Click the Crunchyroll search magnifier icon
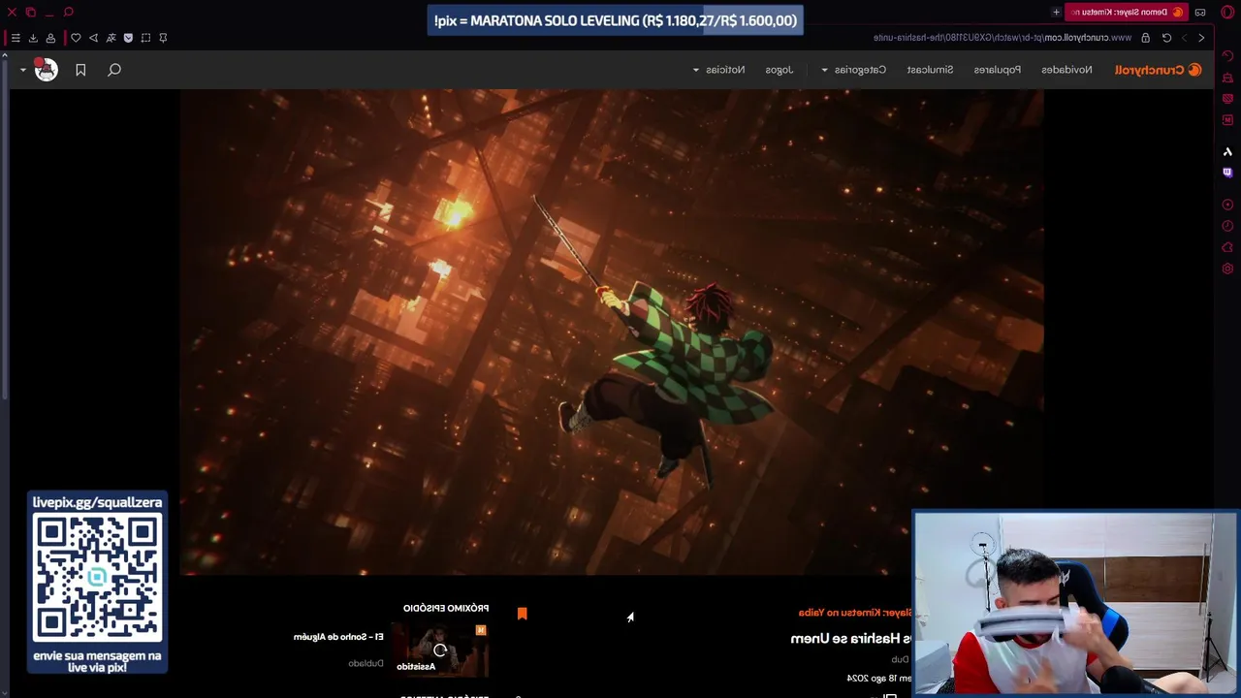The width and height of the screenshot is (1241, 698). pyautogui.click(x=114, y=70)
